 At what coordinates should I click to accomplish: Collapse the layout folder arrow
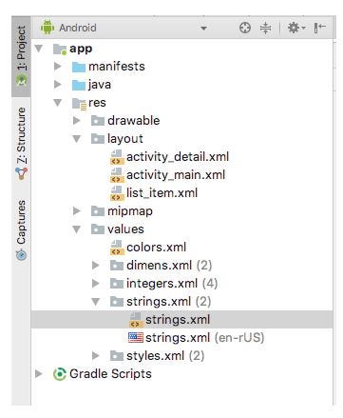pyautogui.click(x=77, y=139)
